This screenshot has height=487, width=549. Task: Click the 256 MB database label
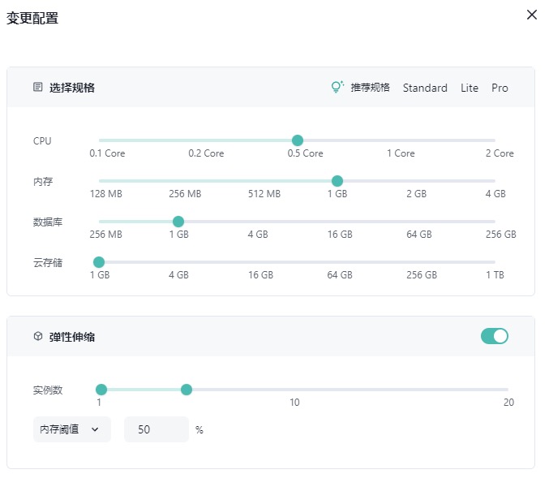pos(106,235)
